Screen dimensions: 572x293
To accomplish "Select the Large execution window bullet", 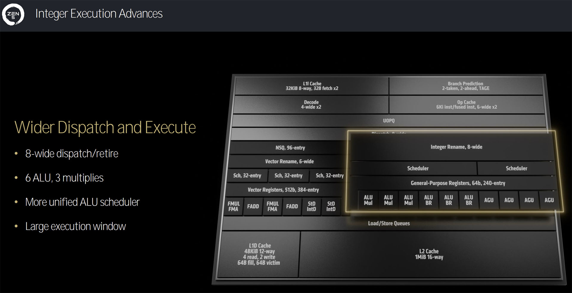I will coord(76,227).
